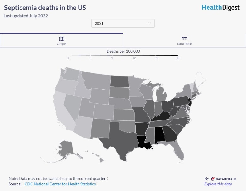The width and height of the screenshot is (246, 191).
Task: Select Montana on the map
Action: [95, 81]
